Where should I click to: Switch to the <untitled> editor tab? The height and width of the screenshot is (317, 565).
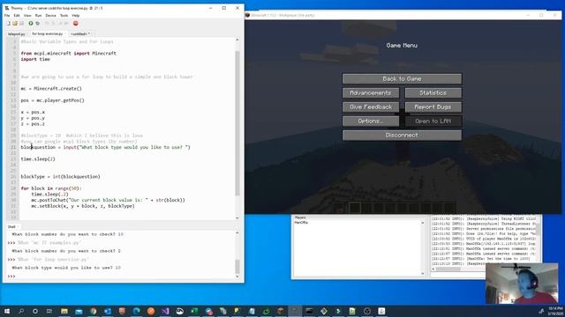[x=79, y=33]
